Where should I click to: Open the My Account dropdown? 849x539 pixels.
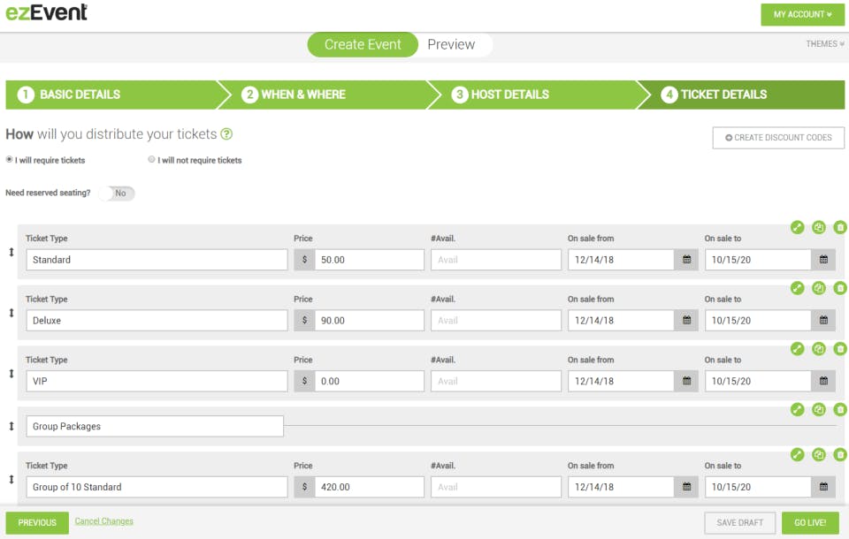pos(802,15)
